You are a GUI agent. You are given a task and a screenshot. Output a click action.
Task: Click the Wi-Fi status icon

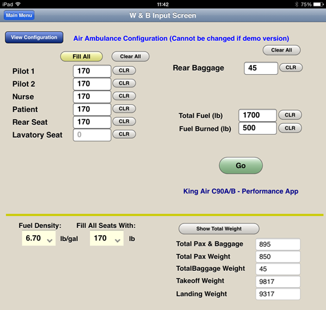18,4
